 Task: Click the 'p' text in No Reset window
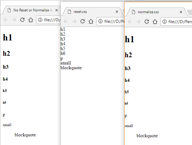(x=4, y=115)
